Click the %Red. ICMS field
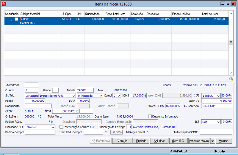This screenshot has width=238, height=155. [173, 106]
